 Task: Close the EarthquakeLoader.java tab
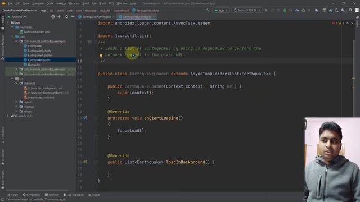click(x=155, y=17)
